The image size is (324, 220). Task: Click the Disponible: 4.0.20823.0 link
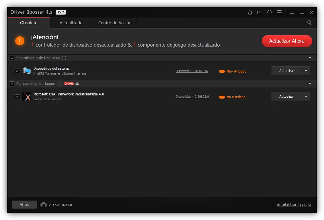192,97
